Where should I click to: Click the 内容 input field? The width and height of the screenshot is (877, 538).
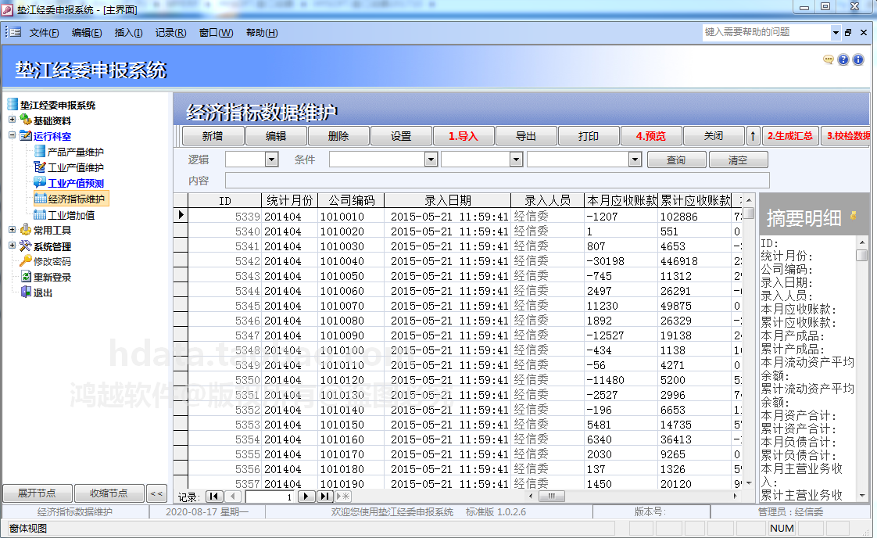point(497,181)
